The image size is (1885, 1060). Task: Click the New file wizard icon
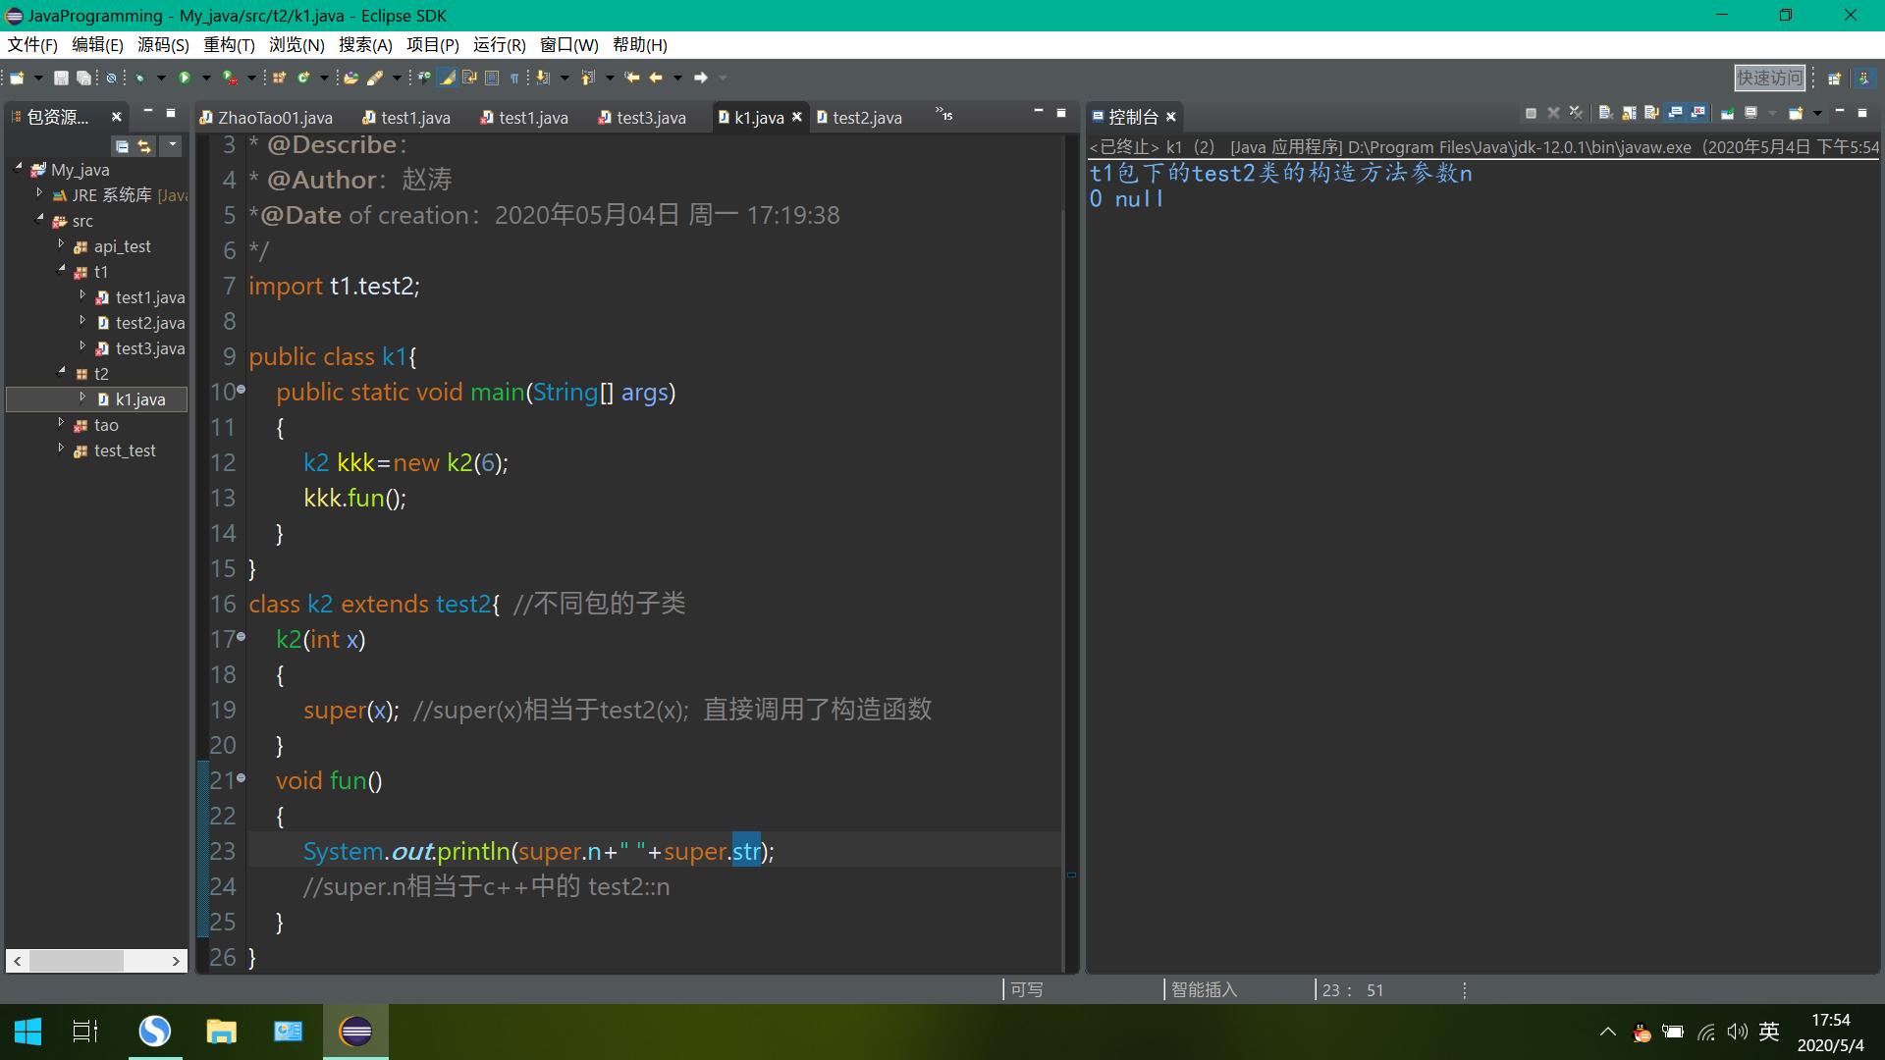coord(17,78)
